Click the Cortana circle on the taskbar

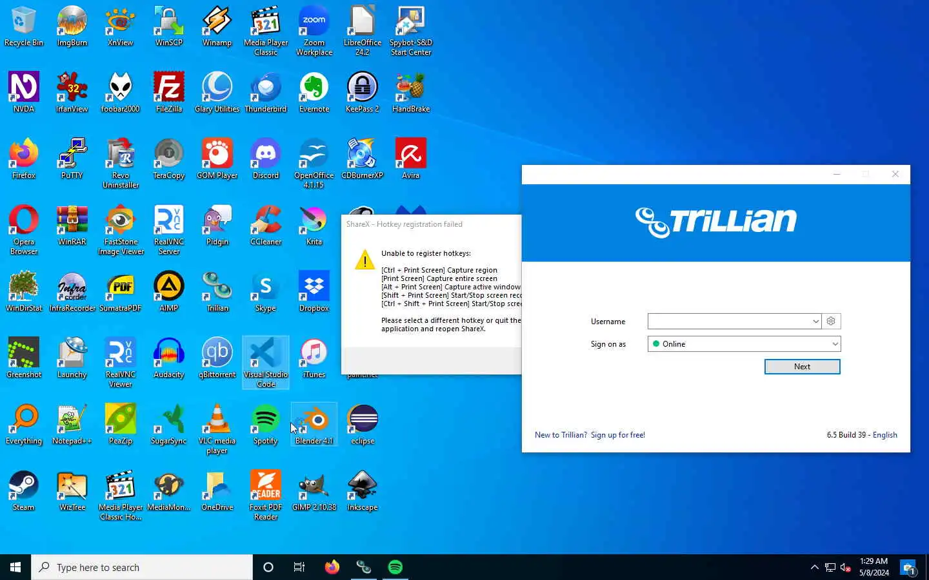click(268, 567)
